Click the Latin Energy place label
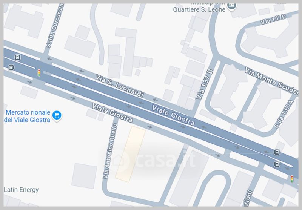Image resolution: width=302 pixels, height=210 pixels. coord(21,190)
